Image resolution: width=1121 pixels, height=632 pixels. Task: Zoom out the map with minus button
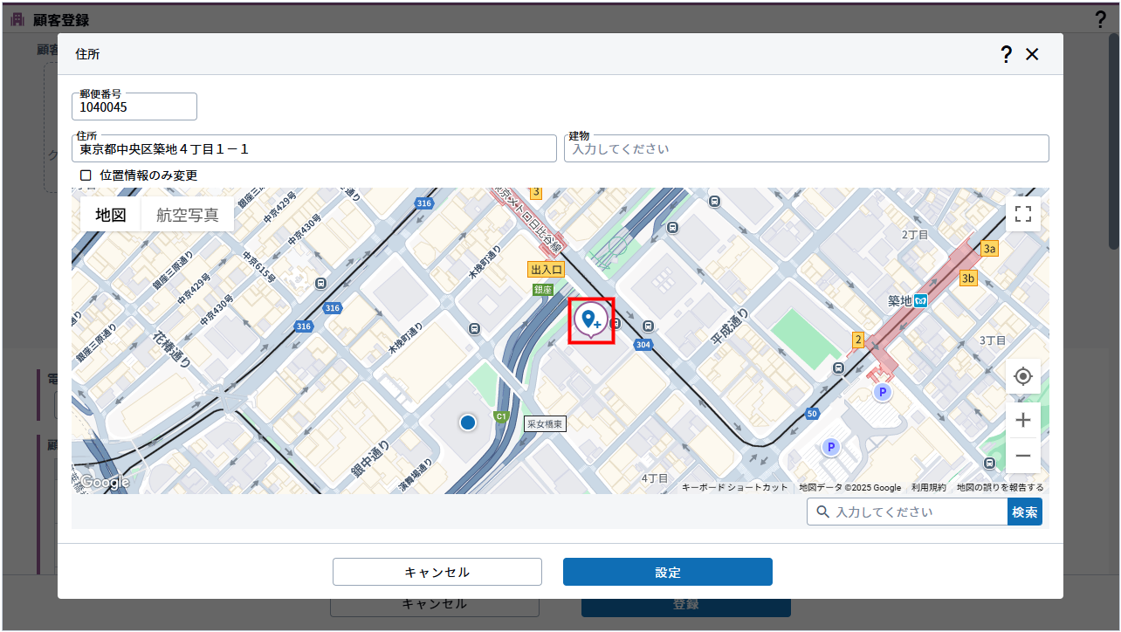click(1023, 456)
